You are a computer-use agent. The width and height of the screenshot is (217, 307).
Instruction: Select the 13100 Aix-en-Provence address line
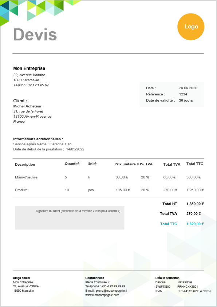click(32, 116)
